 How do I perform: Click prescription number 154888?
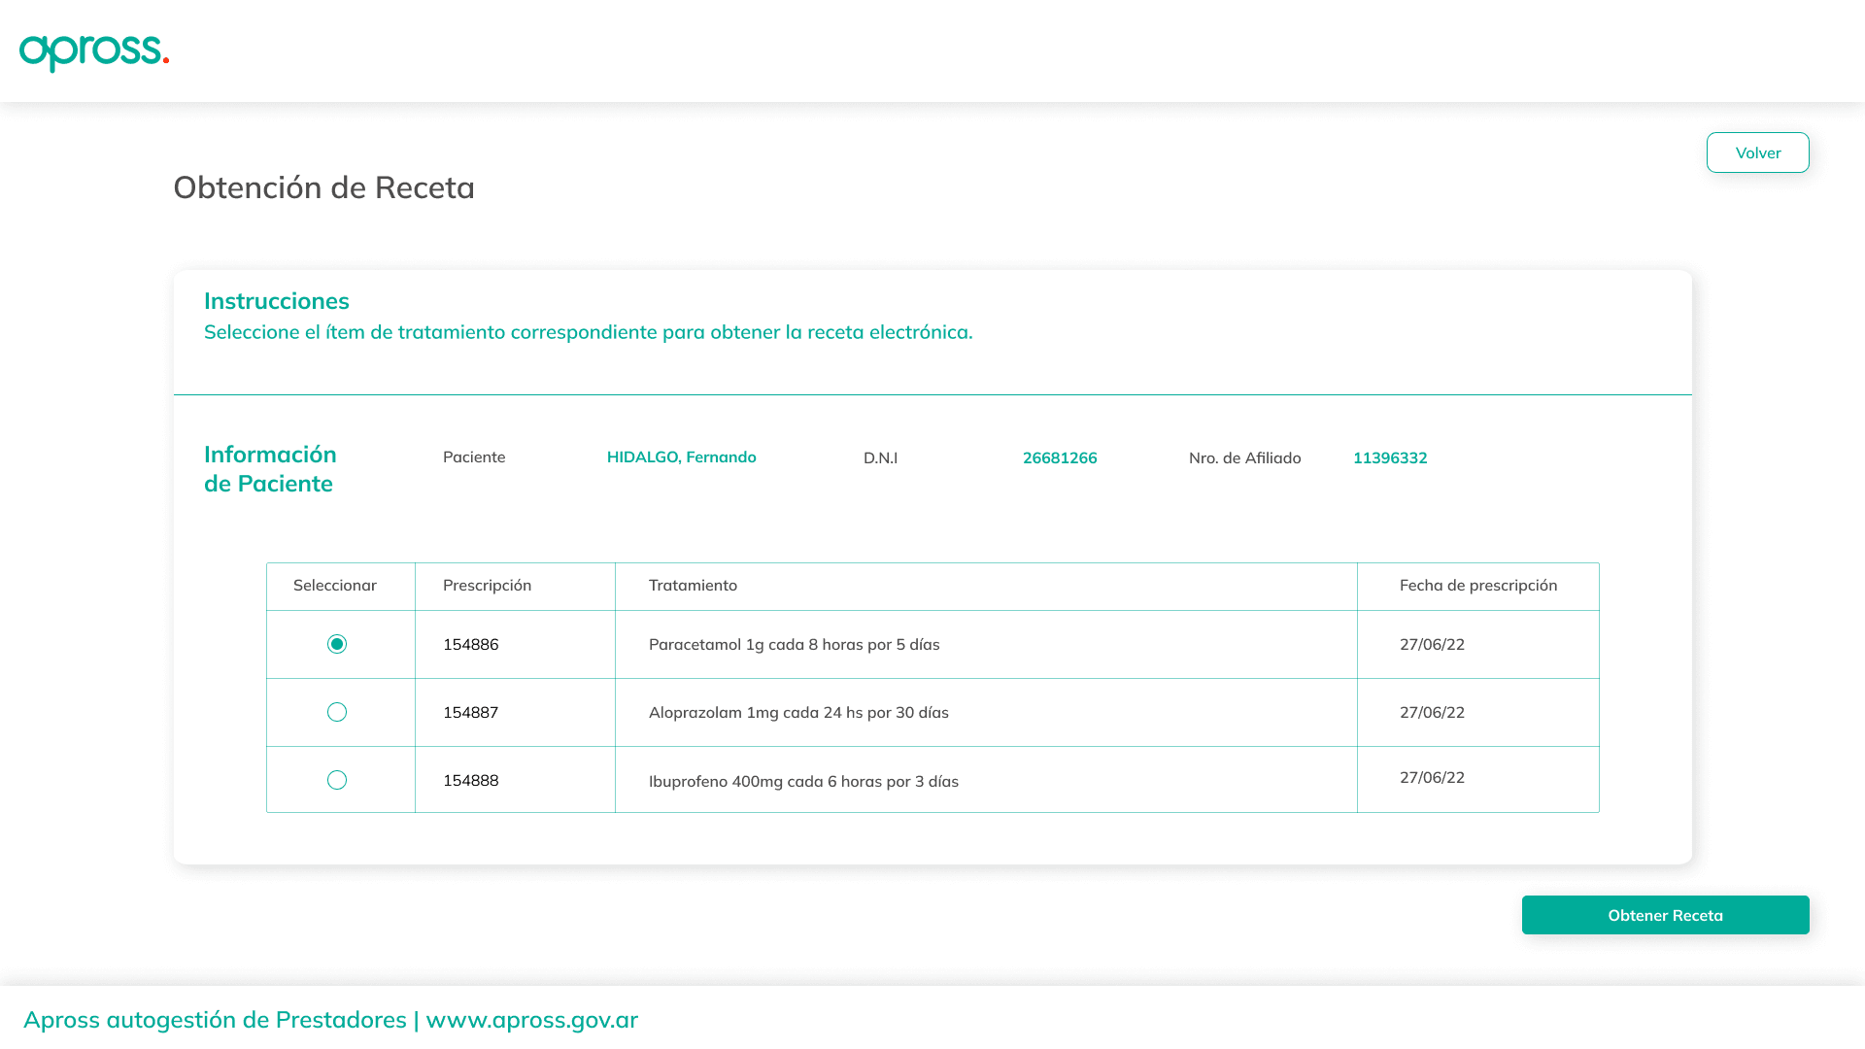tap(471, 780)
